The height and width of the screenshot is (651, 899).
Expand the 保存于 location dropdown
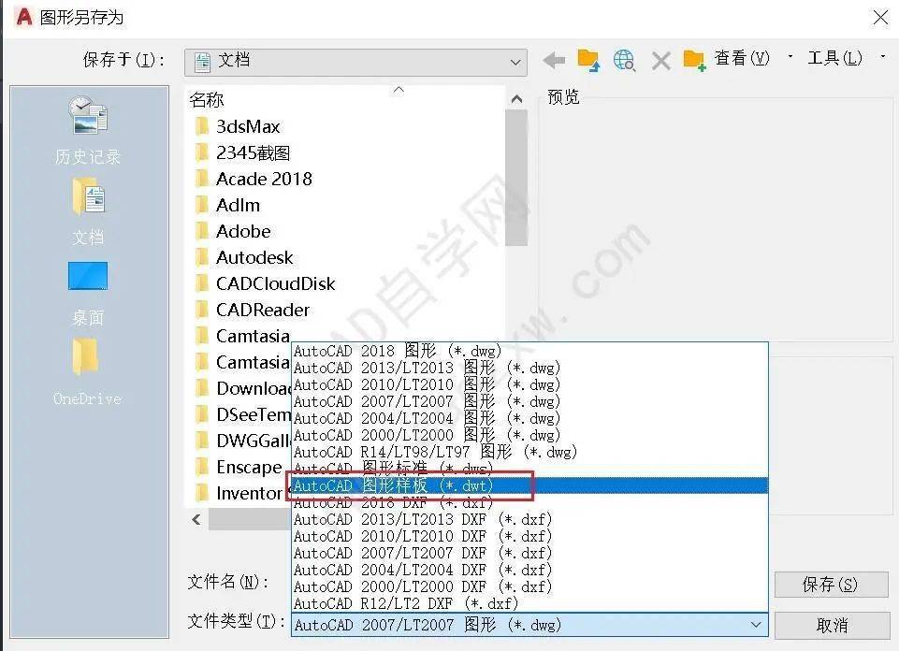[x=515, y=63]
